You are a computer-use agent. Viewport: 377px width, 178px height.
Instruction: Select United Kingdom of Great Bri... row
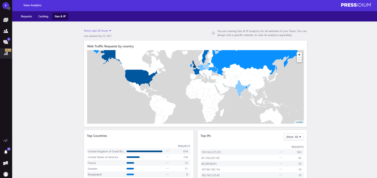pos(139,151)
